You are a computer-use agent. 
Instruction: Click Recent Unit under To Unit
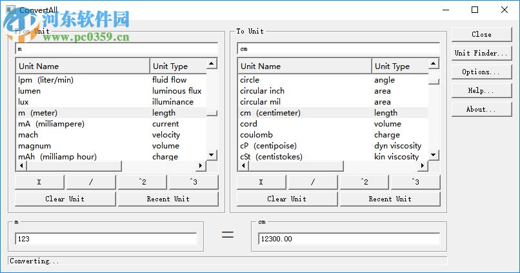[x=390, y=199]
